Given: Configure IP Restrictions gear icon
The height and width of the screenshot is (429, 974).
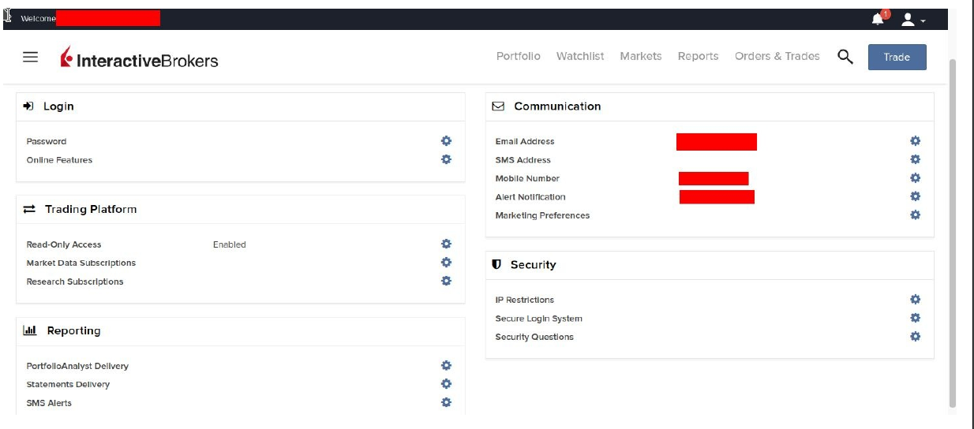Looking at the screenshot, I should [x=915, y=299].
